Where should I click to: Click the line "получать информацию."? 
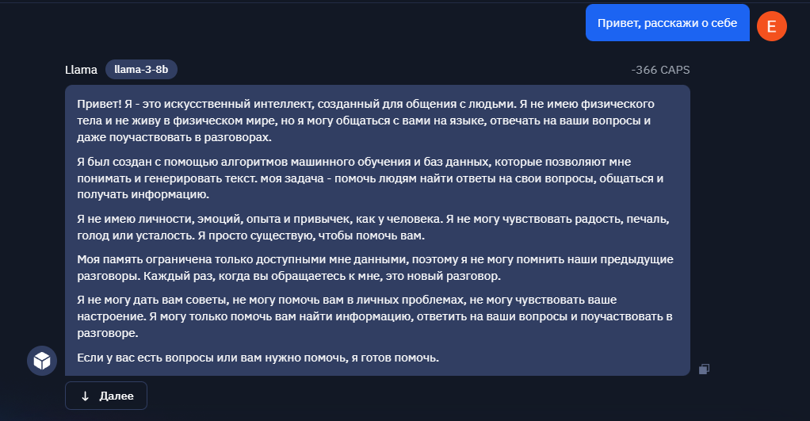[143, 194]
